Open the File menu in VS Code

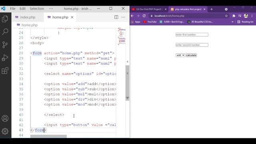tap(12, 9)
